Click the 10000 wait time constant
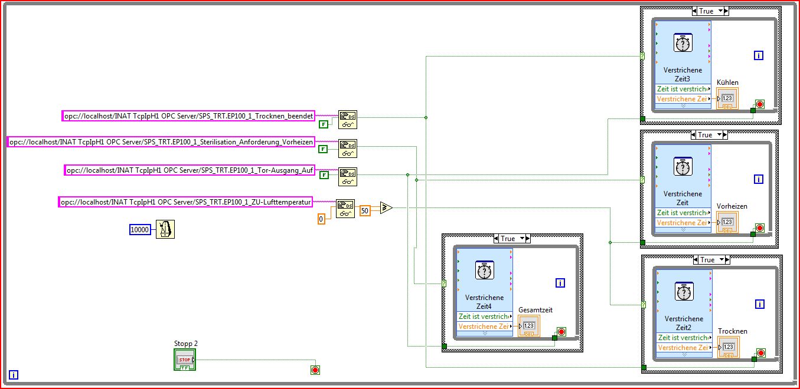800x389 pixels. 141,230
